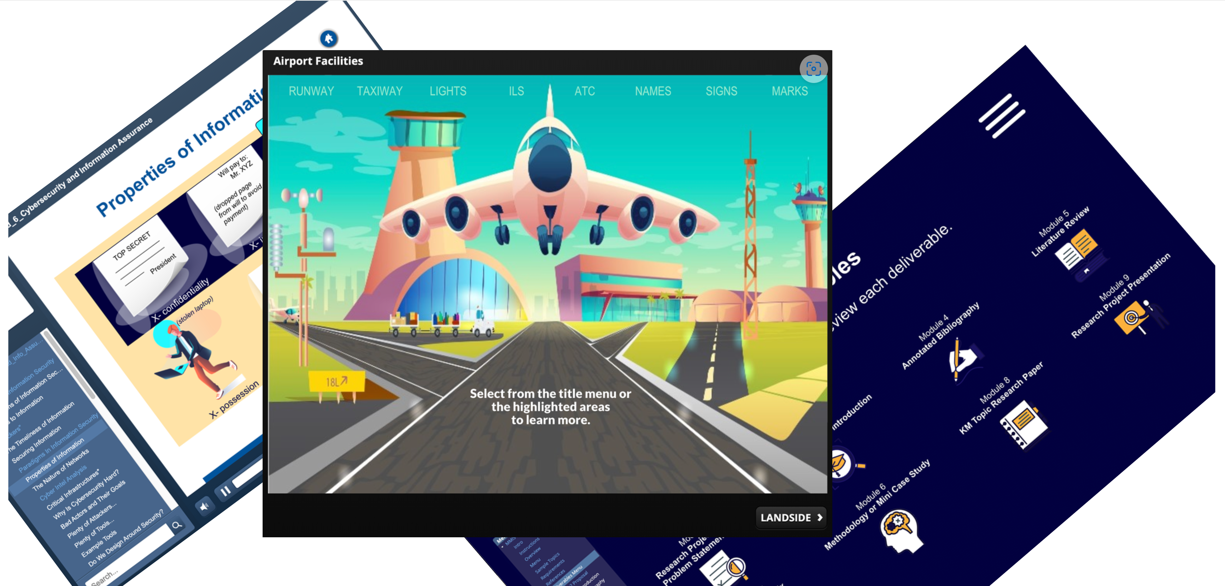This screenshot has height=586, width=1225.
Task: Open 'Do We Design Around Security?' entry
Action: click(x=126, y=538)
